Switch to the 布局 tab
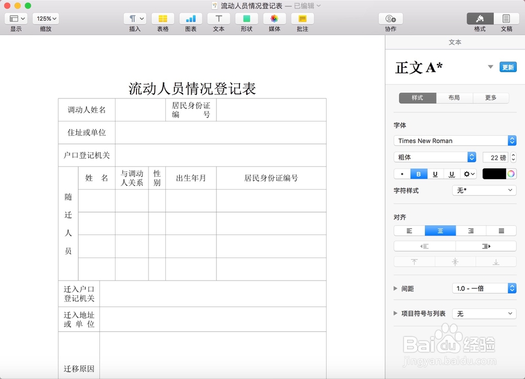The height and width of the screenshot is (379, 525). coord(454,98)
